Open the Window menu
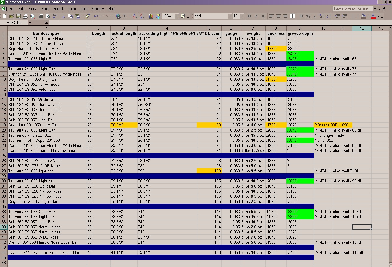The image size is (392, 267). click(98, 9)
